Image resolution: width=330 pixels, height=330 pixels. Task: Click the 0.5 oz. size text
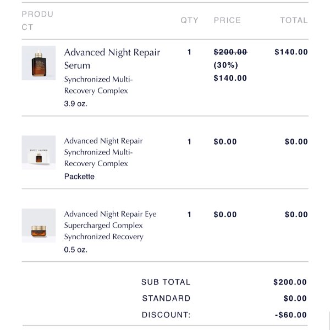pyautogui.click(x=75, y=250)
